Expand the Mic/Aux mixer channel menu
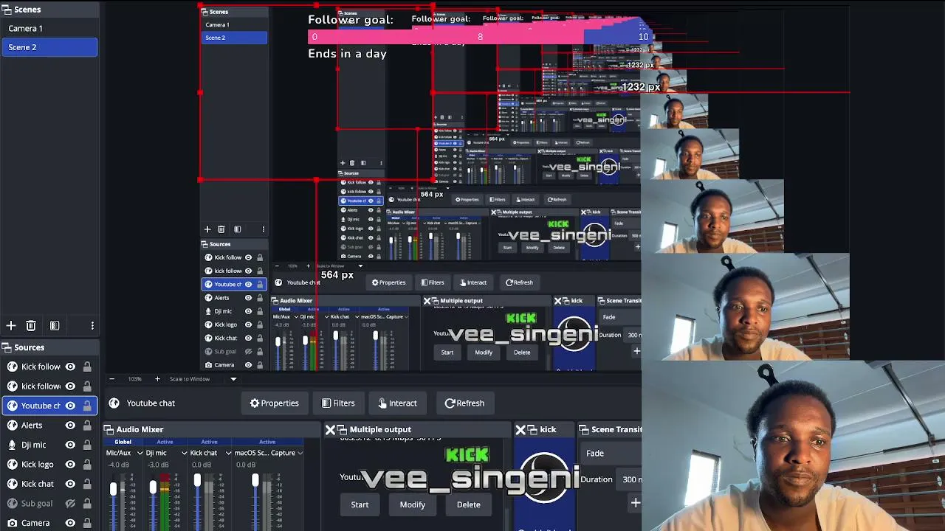This screenshot has width=945, height=531. (x=140, y=453)
